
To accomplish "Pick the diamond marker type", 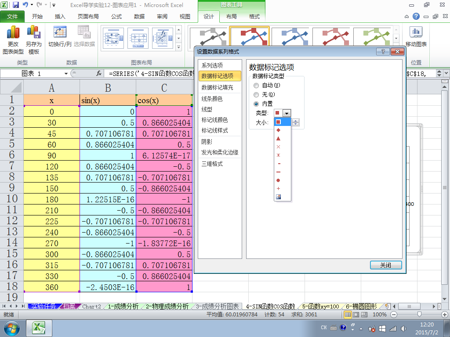I will (278, 130).
